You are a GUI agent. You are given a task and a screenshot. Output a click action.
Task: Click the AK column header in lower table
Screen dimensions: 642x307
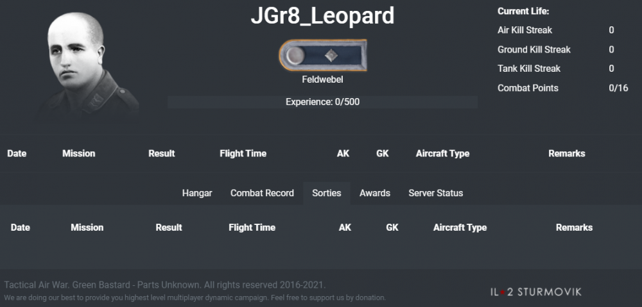point(345,228)
